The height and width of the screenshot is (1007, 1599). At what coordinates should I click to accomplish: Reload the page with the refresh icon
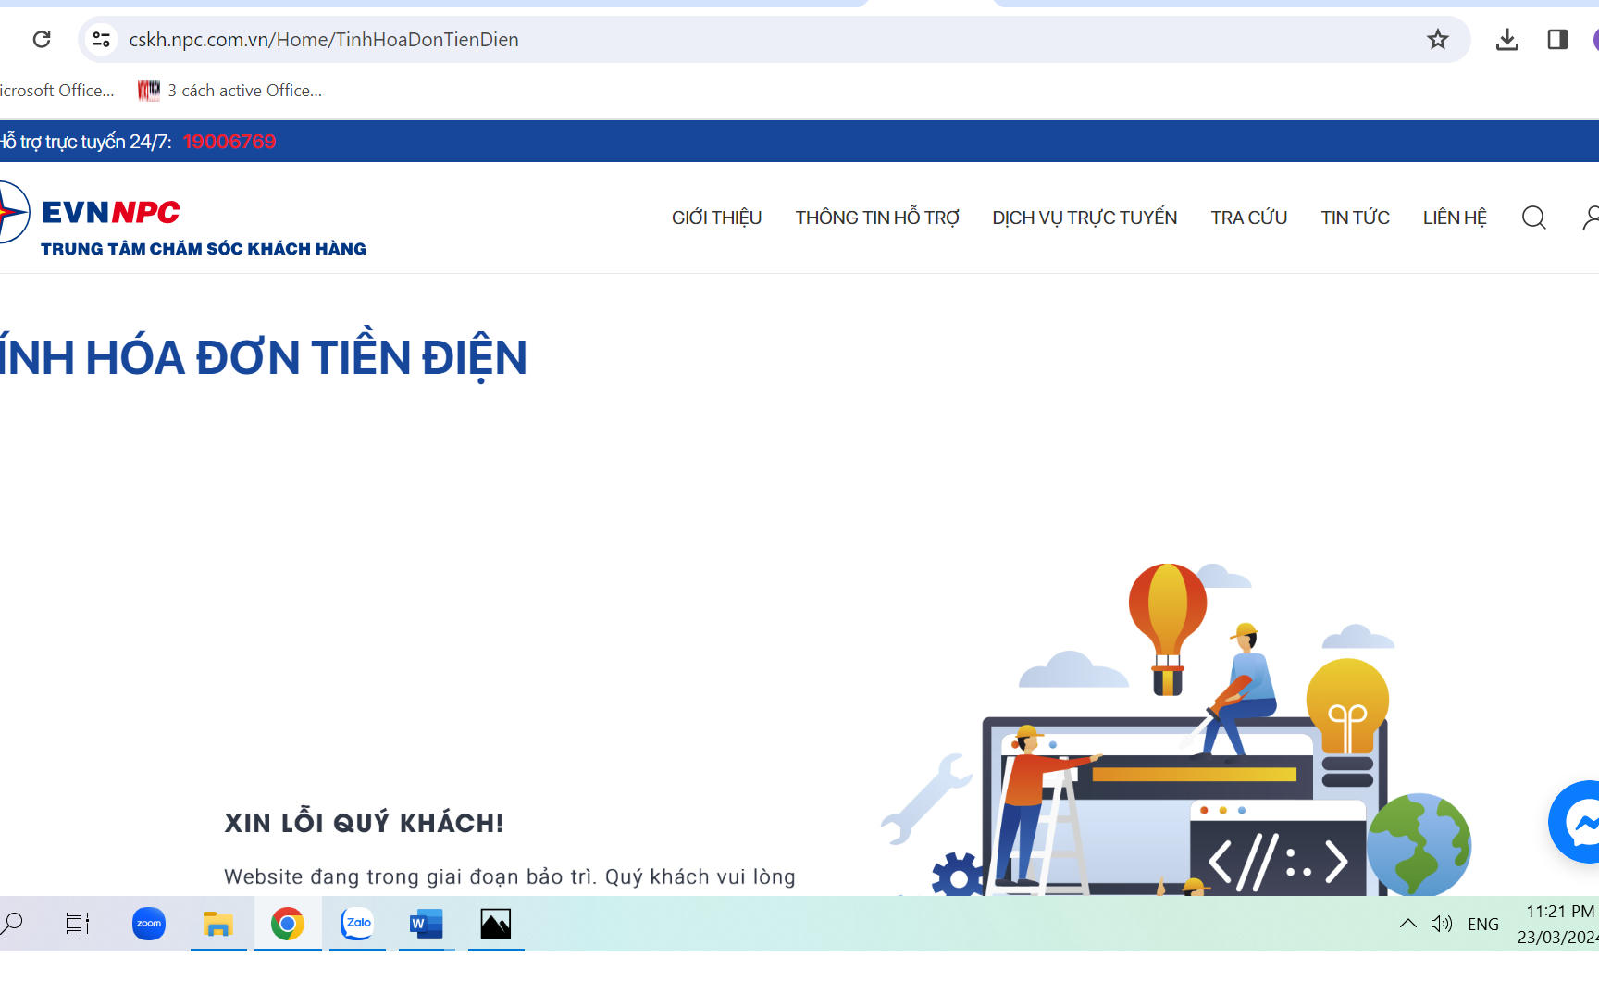[x=42, y=39]
